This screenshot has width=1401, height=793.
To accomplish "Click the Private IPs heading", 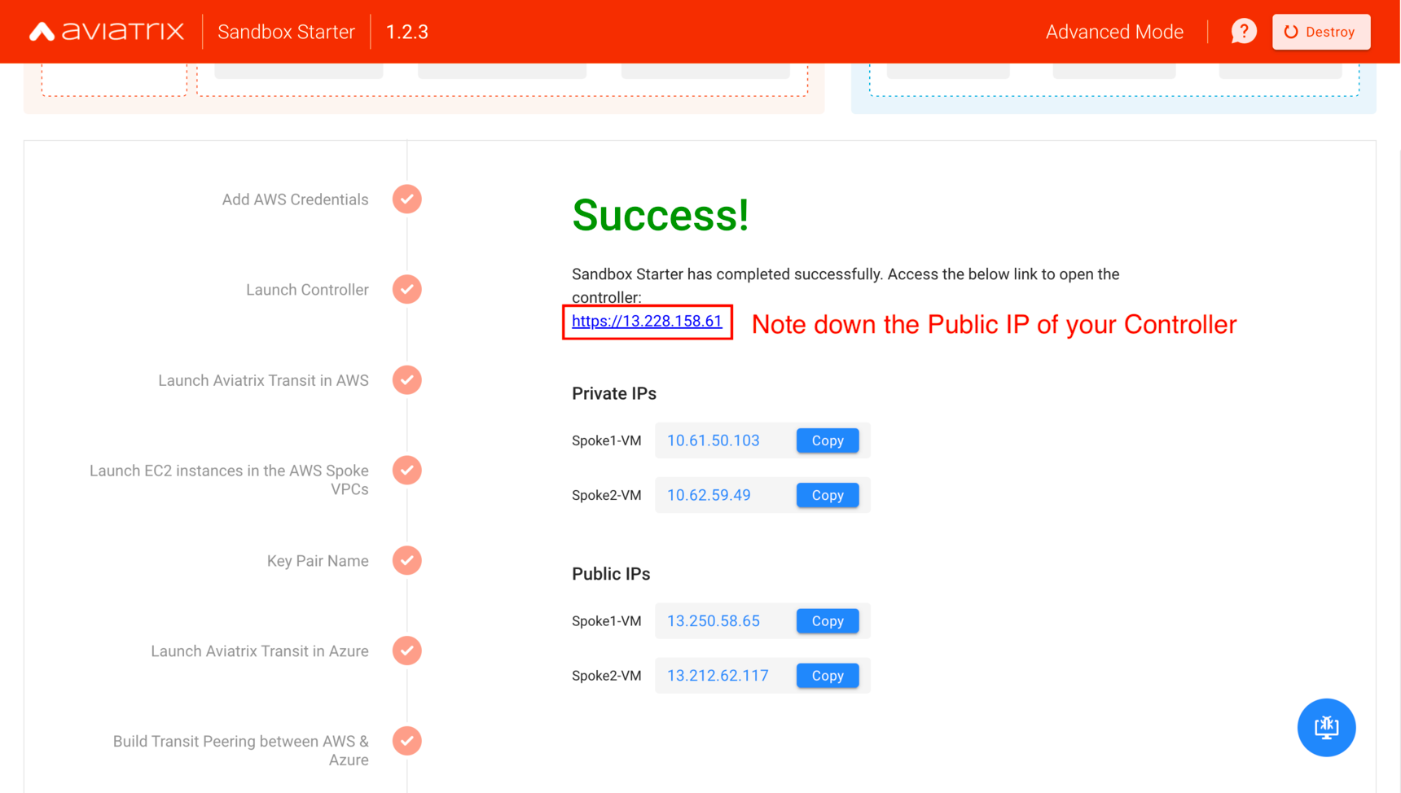I will [614, 394].
